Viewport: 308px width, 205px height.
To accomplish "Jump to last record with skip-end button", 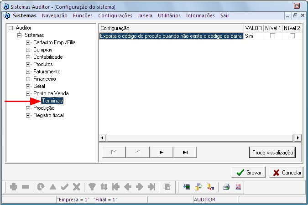I will coord(185,152).
